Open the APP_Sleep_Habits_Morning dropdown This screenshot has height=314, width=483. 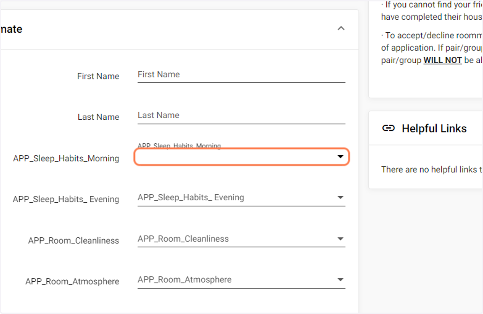click(241, 157)
